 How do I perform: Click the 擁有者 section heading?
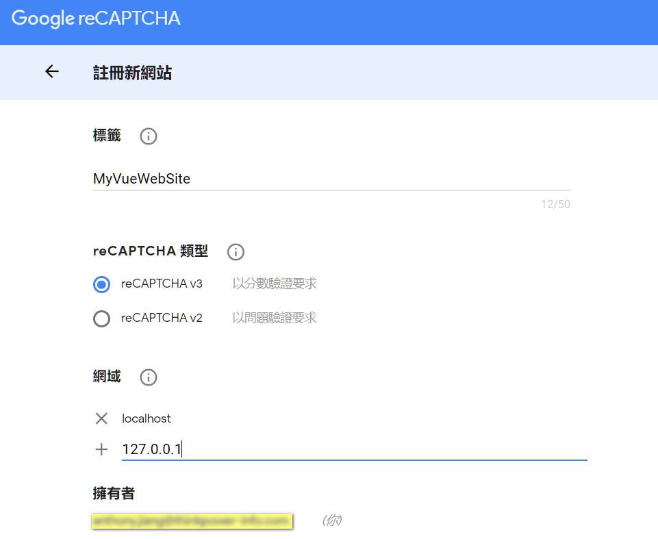click(114, 493)
